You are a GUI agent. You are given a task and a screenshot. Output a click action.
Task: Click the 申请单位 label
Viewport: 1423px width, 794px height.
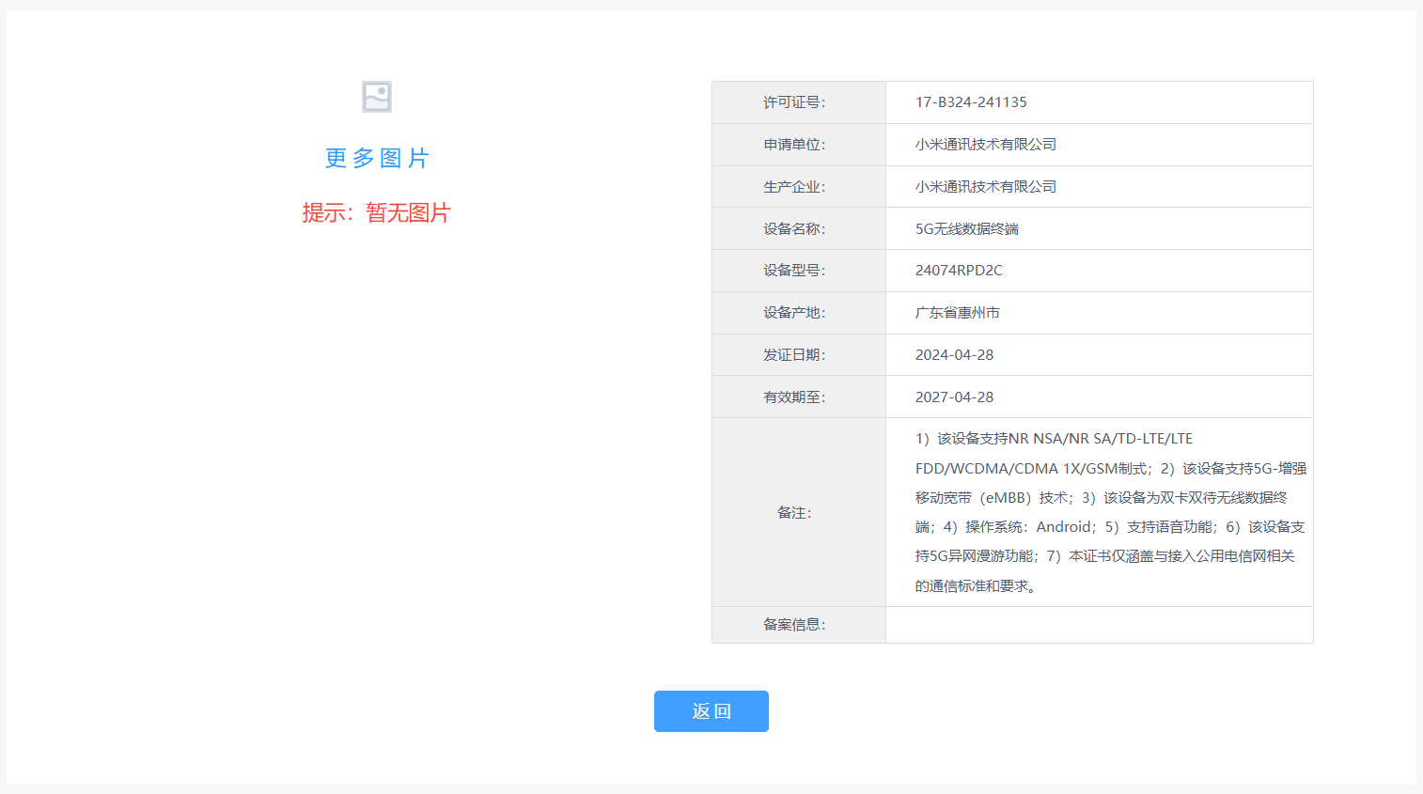coord(794,145)
